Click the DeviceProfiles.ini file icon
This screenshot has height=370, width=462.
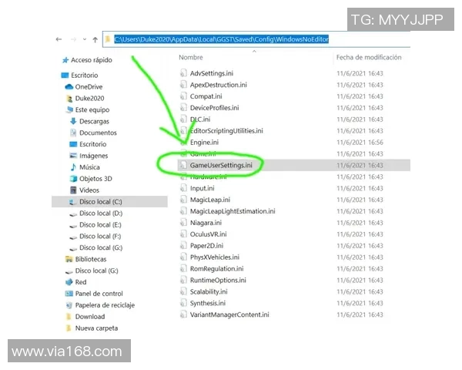coord(183,108)
